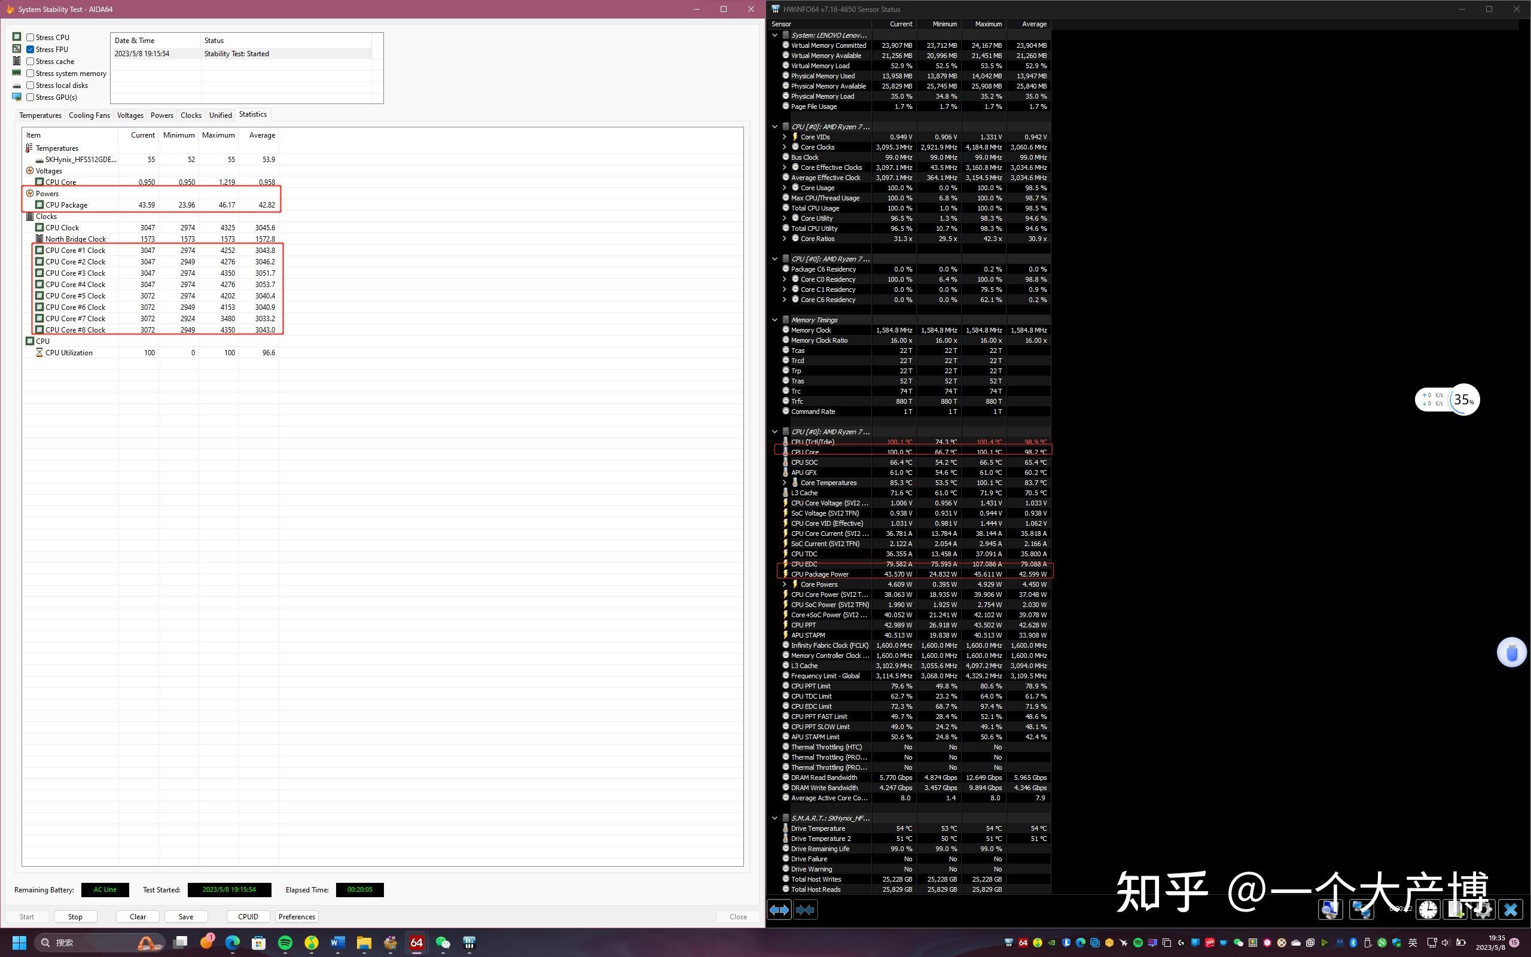This screenshot has width=1531, height=957.
Task: Enable the Stress CPU checkbox
Action: [30, 37]
